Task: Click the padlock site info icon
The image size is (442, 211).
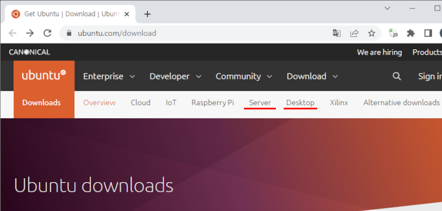Action: (69, 33)
